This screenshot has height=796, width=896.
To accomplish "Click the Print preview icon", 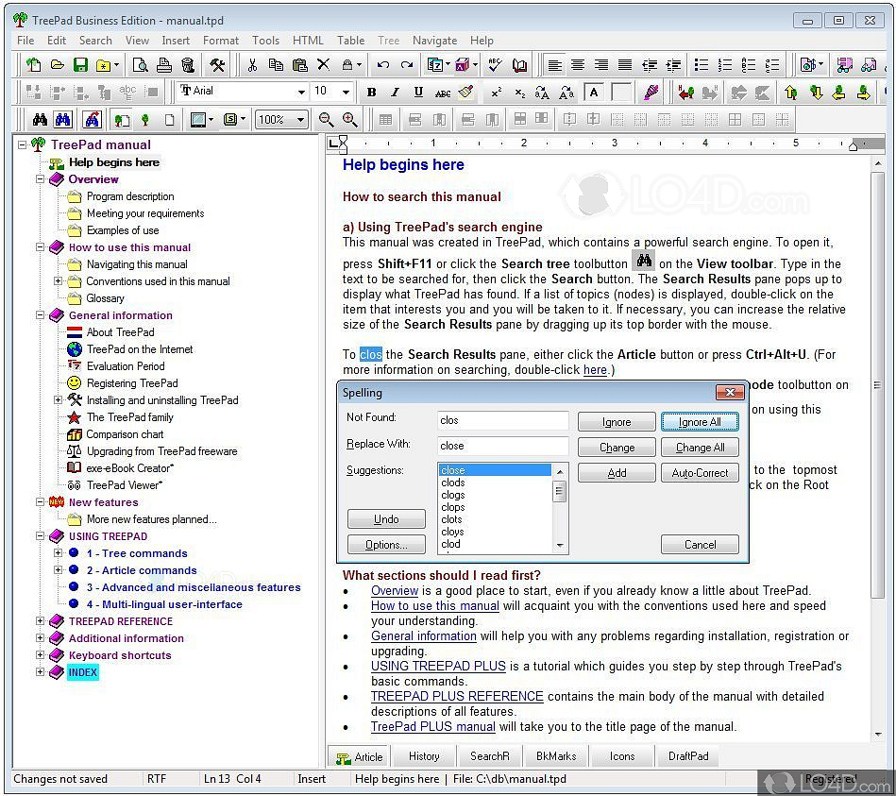I will 140,65.
